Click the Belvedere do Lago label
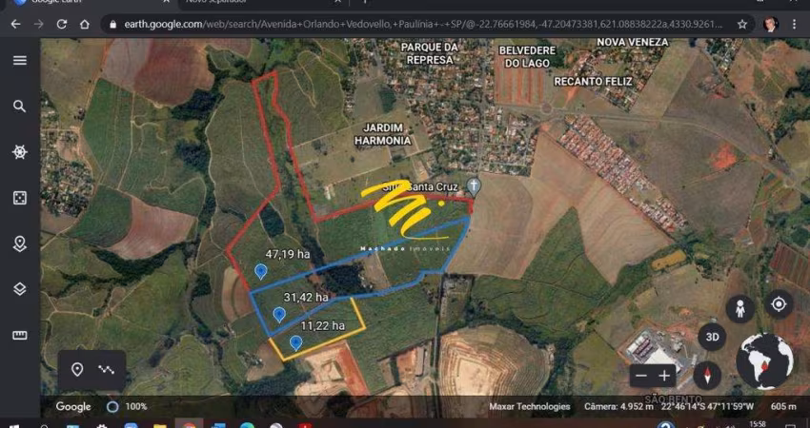 coord(527,57)
